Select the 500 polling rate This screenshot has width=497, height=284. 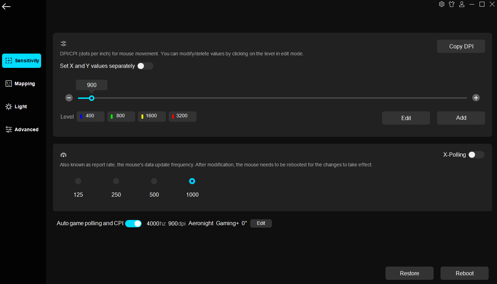(154, 181)
